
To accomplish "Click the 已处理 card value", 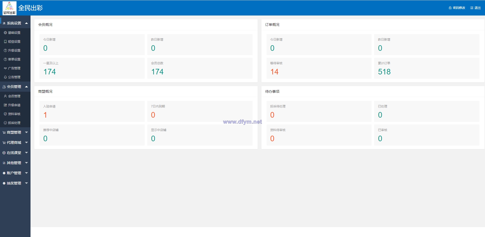I will (380, 115).
